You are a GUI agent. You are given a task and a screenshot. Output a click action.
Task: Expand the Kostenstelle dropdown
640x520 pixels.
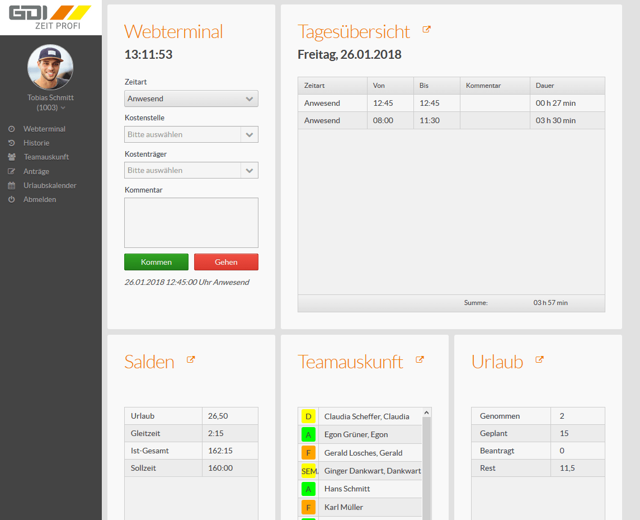point(249,134)
